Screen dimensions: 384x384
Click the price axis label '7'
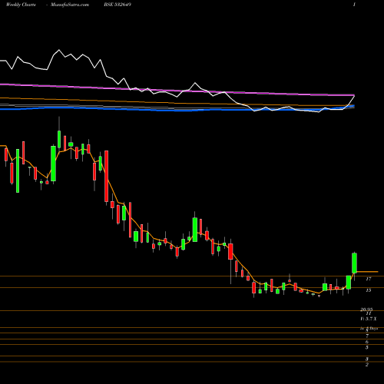pyautogui.click(x=367, y=336)
